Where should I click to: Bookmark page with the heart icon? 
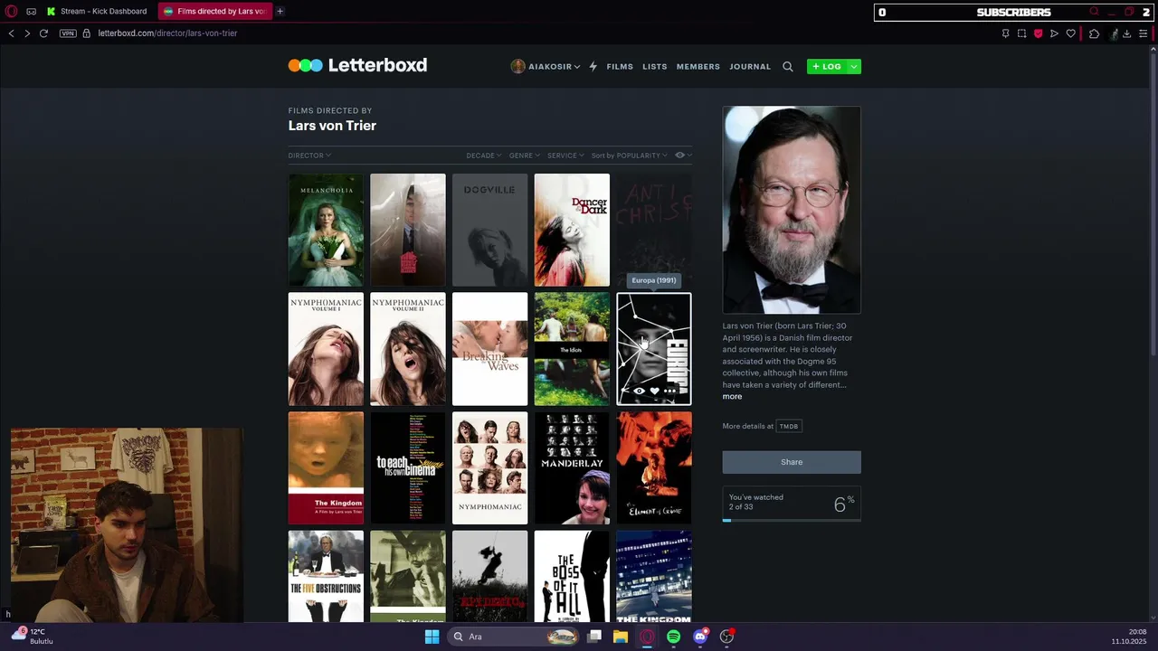[x=1070, y=33]
